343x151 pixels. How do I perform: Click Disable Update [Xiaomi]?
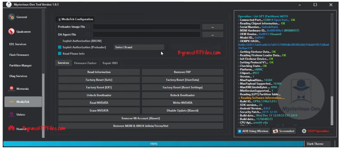pyautogui.click(x=182, y=110)
